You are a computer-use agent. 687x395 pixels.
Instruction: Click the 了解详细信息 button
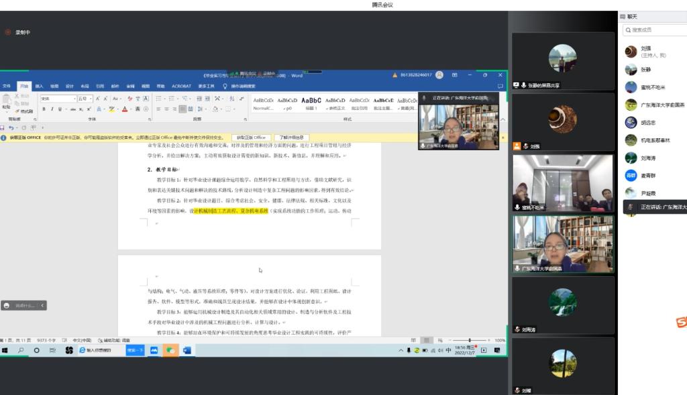291,137
